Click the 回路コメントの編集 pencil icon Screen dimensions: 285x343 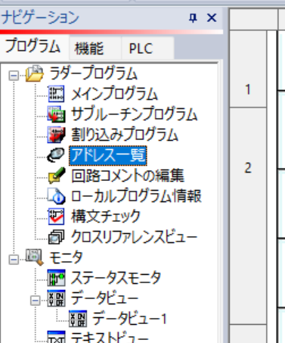[57, 176]
